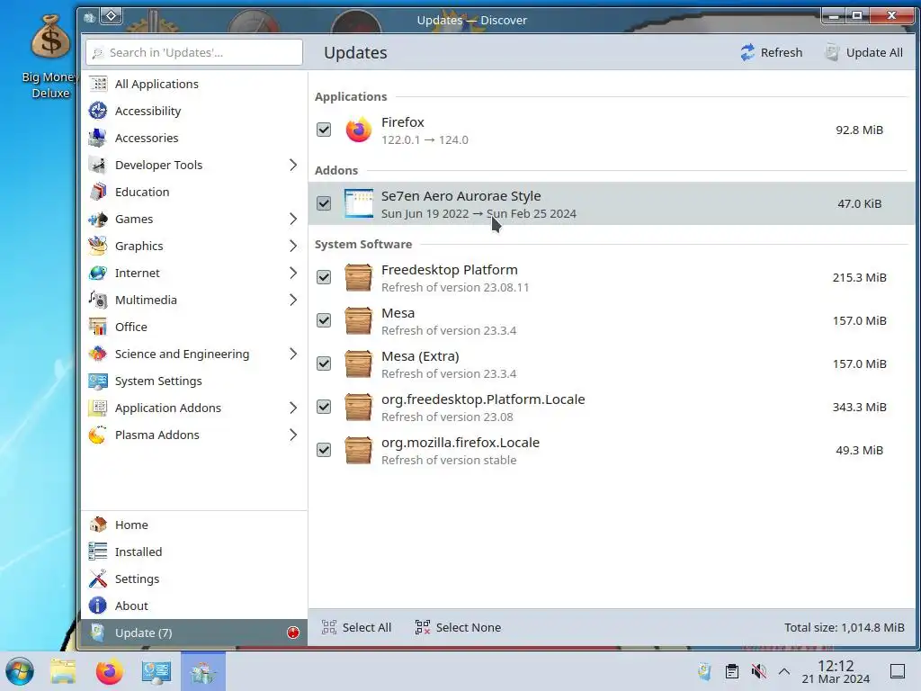Click the Accessibility category icon
This screenshot has width=921, height=691.
(x=98, y=111)
